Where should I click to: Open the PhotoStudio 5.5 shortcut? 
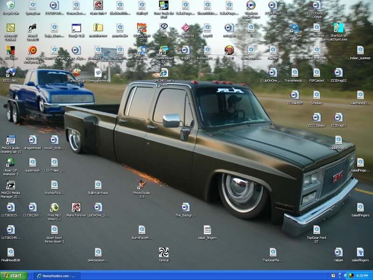142,185
